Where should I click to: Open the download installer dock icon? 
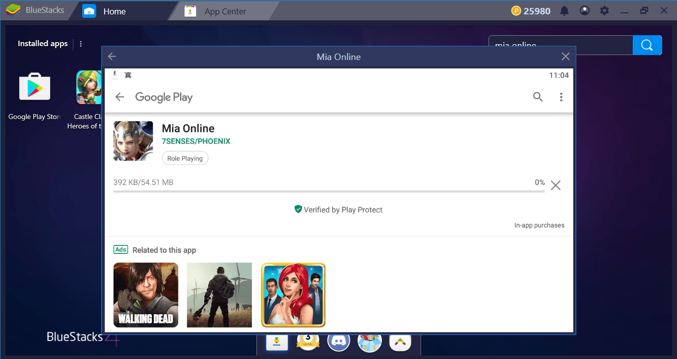click(x=277, y=343)
